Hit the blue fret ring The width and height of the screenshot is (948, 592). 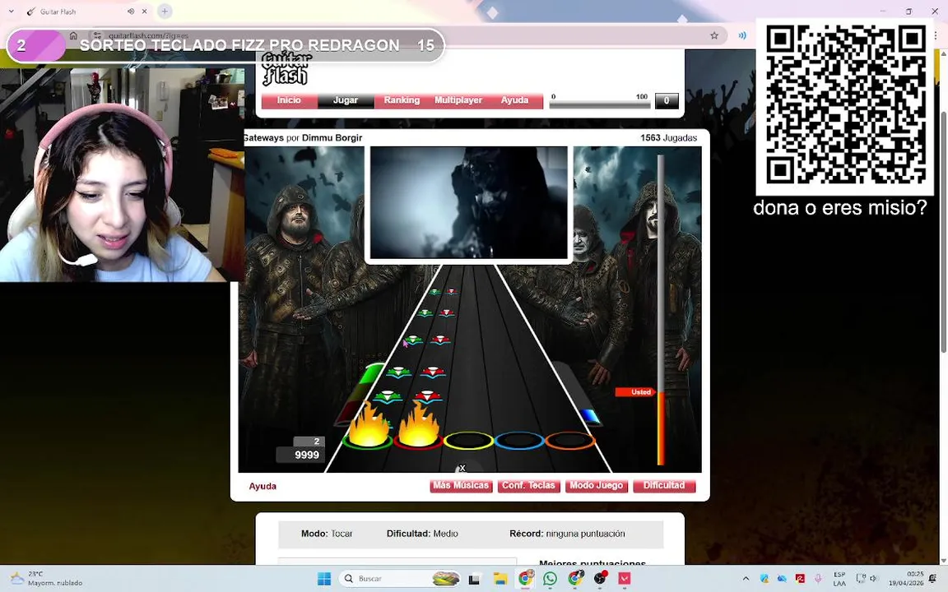pyautogui.click(x=519, y=441)
